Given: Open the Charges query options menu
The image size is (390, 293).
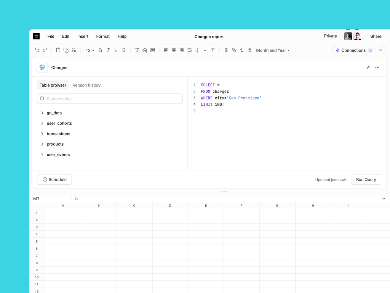Looking at the screenshot, I should [377, 67].
